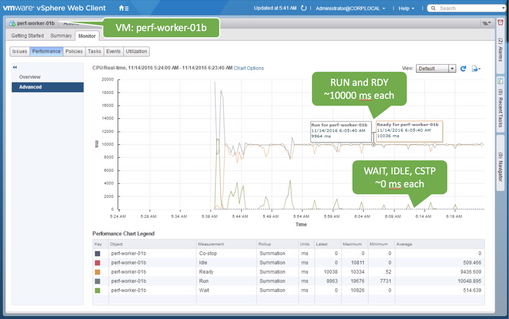The image size is (509, 319).
Task: Select Overview in the left sidebar
Action: click(30, 77)
